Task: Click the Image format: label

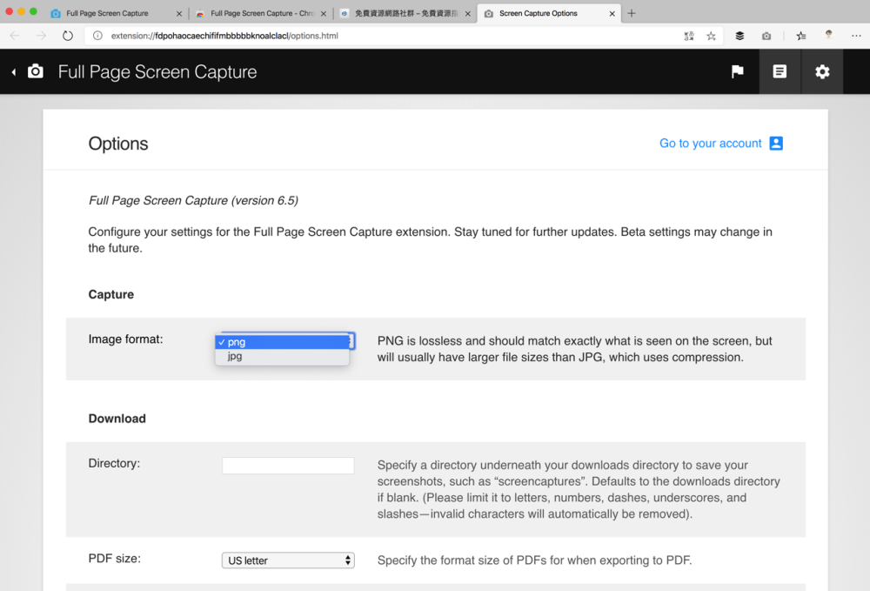Action: tap(125, 339)
